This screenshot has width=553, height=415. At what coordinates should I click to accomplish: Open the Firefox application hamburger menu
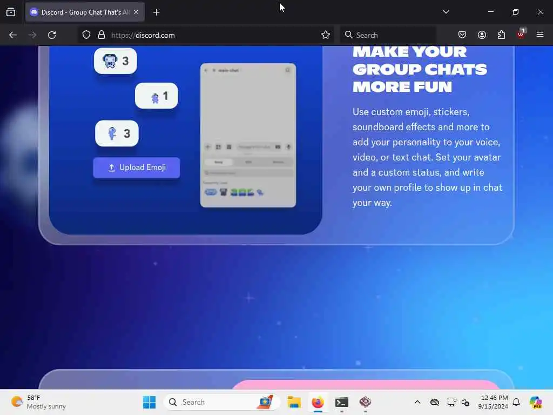click(x=540, y=35)
